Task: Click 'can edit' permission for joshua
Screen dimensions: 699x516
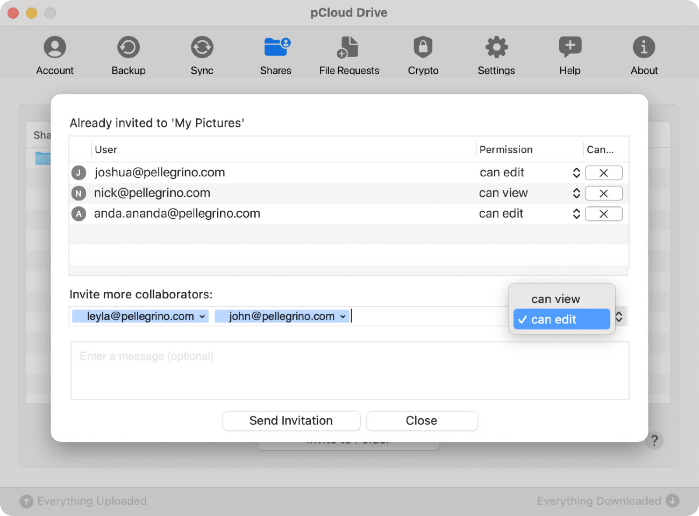Action: [502, 173]
